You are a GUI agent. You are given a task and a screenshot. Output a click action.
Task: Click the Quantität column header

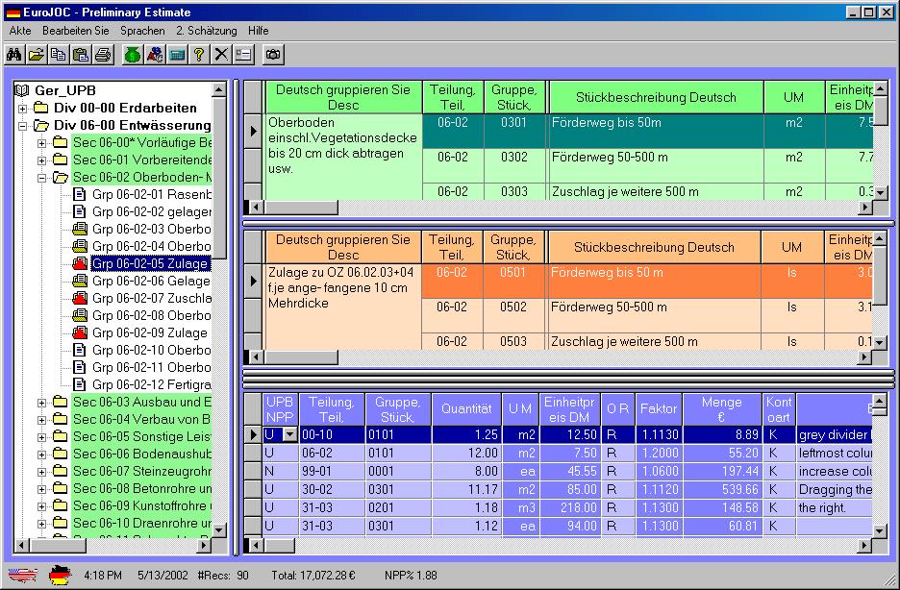pos(466,409)
